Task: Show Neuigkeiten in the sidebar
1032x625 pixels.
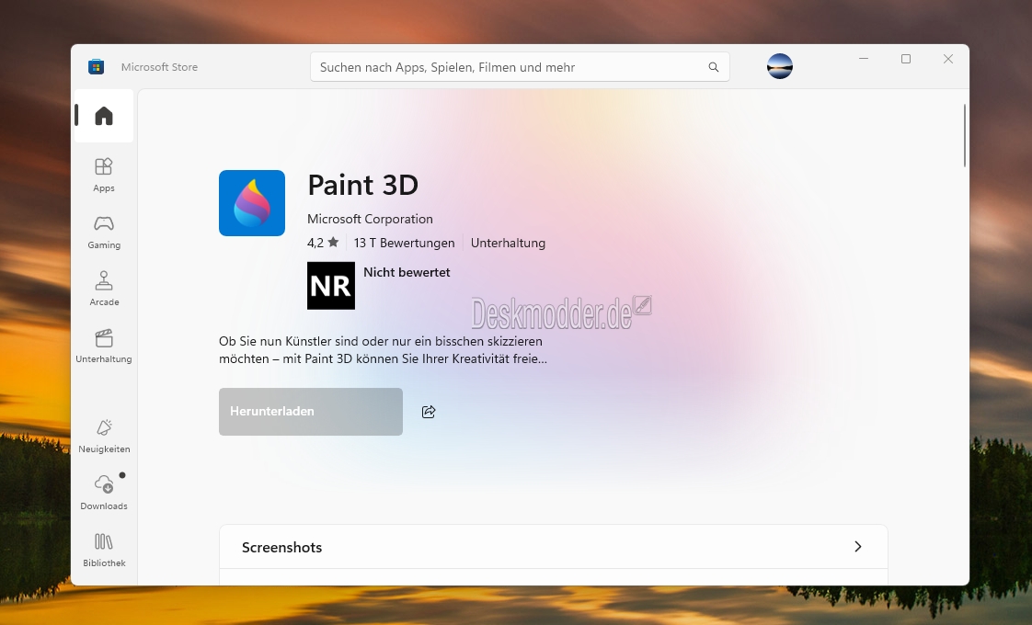Action: tap(104, 437)
